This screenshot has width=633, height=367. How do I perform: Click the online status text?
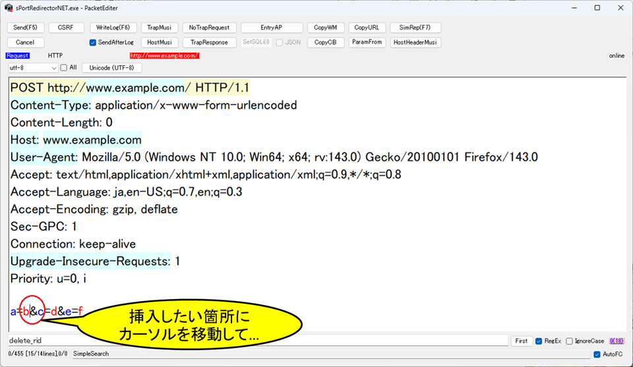[x=617, y=55]
